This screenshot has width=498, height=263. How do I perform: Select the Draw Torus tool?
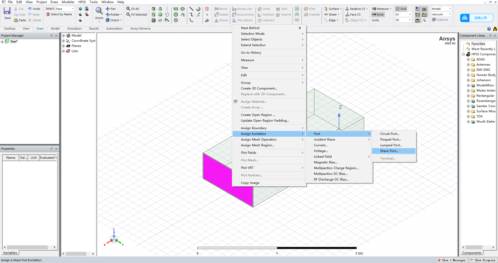[160, 20]
